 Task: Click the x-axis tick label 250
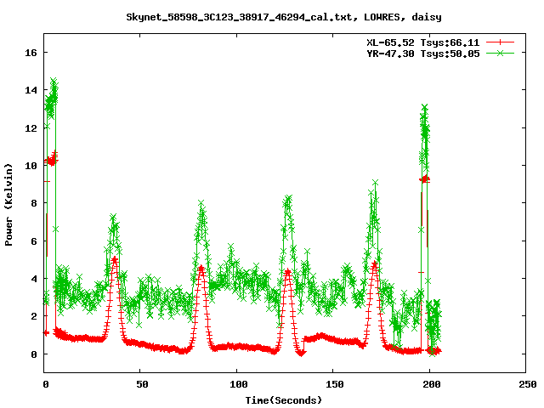point(528,384)
